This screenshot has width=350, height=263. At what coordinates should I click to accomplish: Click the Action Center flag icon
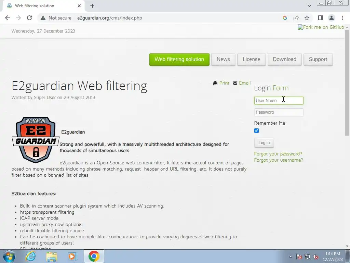[299, 256]
